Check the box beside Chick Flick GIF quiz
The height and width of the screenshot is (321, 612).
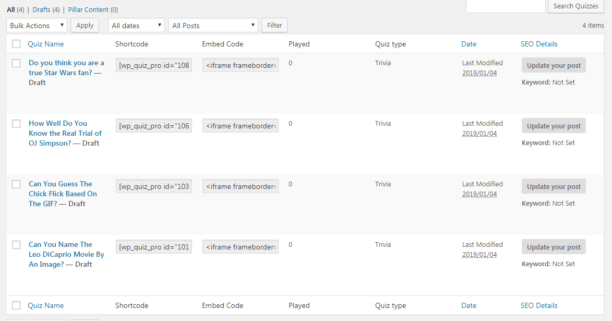pyautogui.click(x=16, y=184)
